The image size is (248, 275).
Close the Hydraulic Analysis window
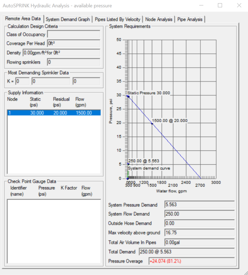[239, 5]
